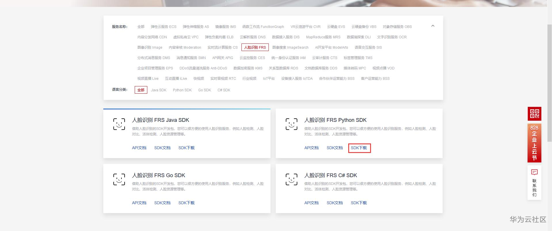Filter by 云硬盘备份 VBS

click(364, 27)
